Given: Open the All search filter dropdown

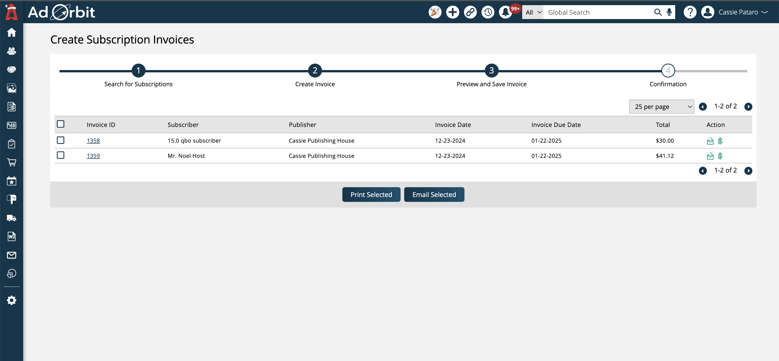Looking at the screenshot, I should (533, 12).
